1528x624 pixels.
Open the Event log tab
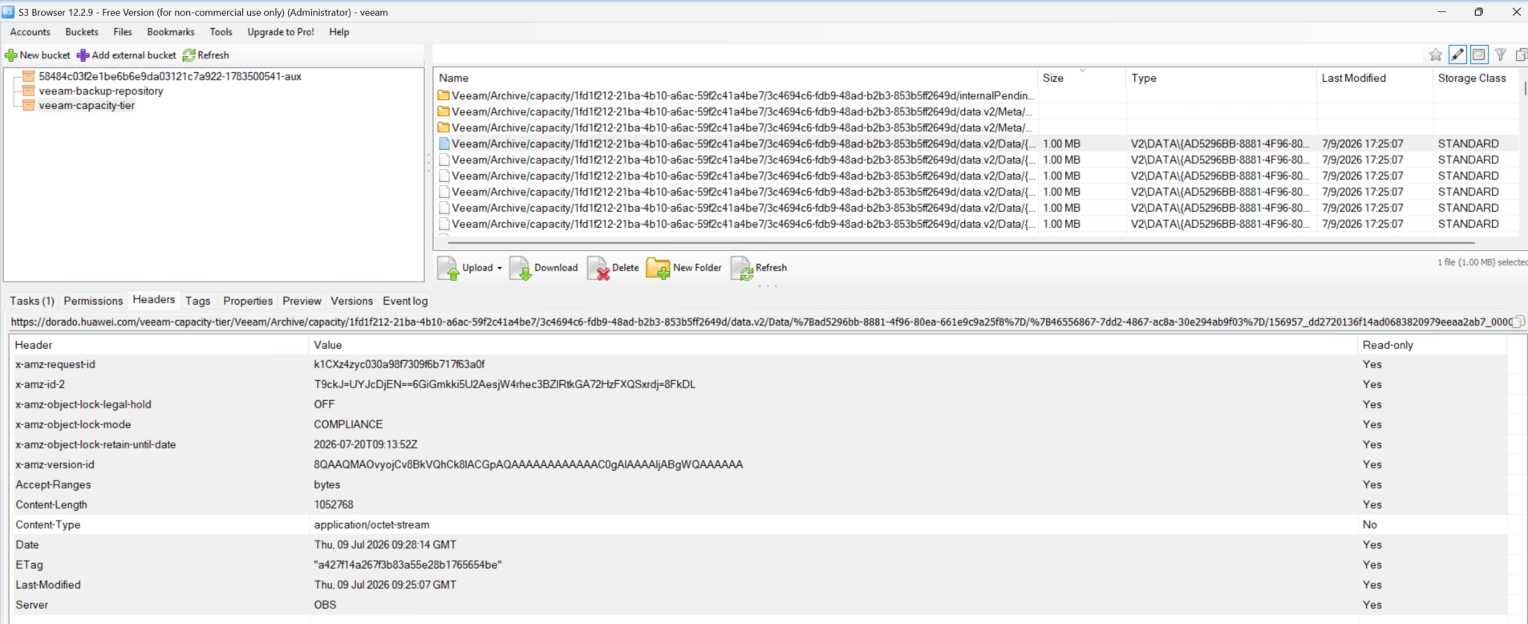405,301
